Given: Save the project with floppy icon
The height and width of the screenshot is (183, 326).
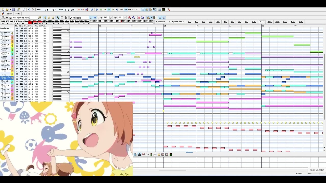Looking at the screenshot, I should (13, 10).
